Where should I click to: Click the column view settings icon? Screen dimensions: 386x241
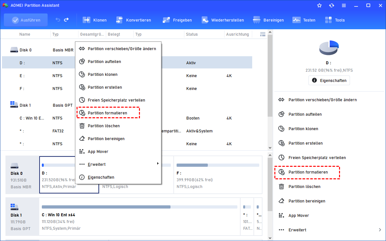pos(262,34)
